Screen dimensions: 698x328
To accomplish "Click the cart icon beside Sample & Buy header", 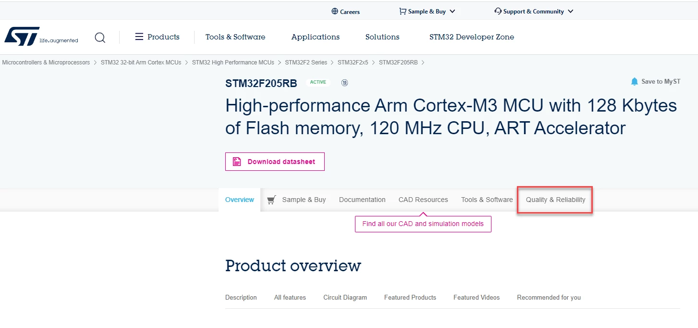I will point(403,11).
